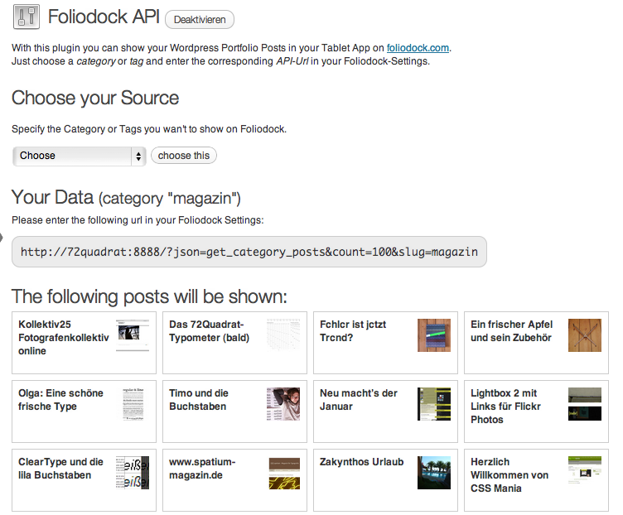Click the Foliodock API plugin settings icon
Image resolution: width=623 pixels, height=515 pixels.
[27, 17]
